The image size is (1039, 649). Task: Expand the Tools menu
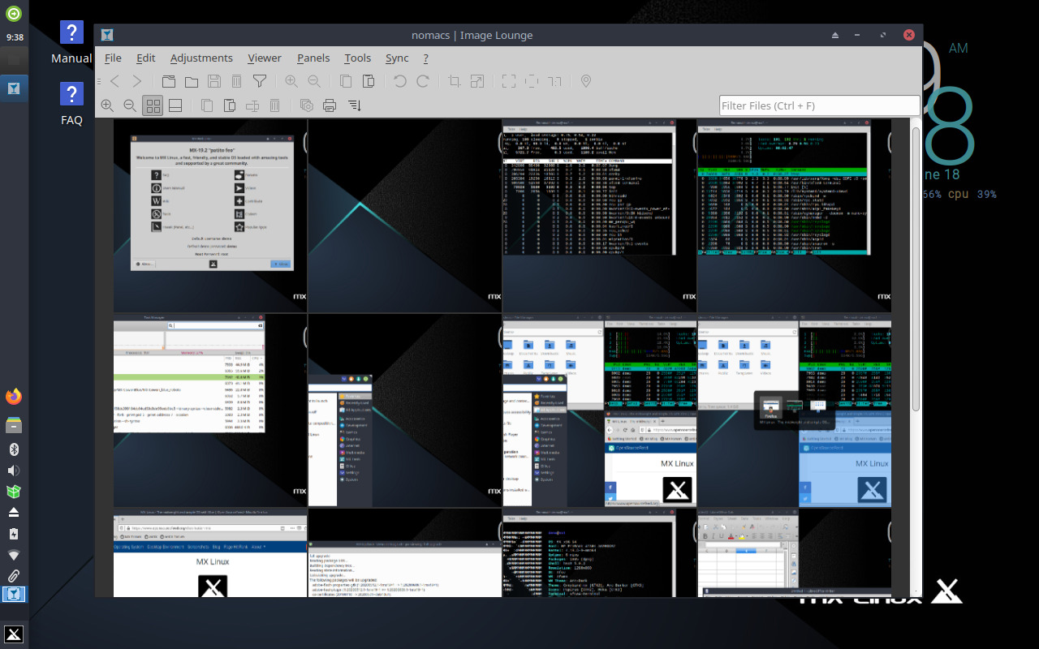[357, 58]
